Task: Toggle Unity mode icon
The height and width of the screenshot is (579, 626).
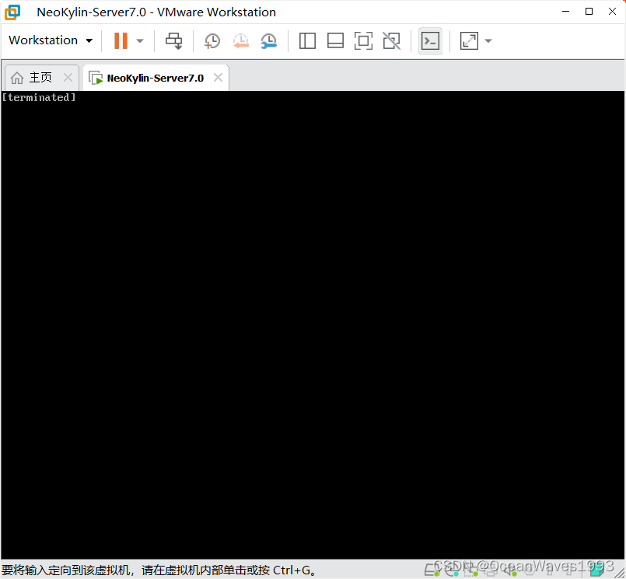Action: point(392,40)
